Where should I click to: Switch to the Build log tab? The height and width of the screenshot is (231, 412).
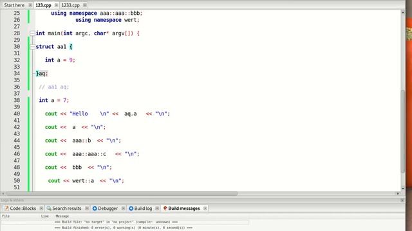143,208
